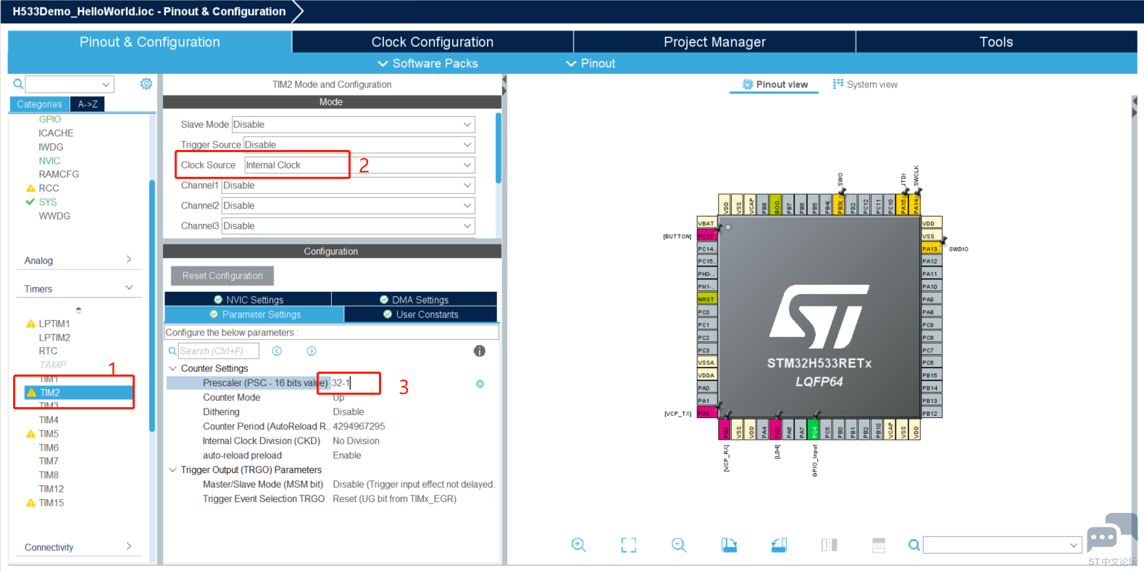The width and height of the screenshot is (1144, 573).
Task: Collapse the Counter Settings group
Action: (x=172, y=369)
